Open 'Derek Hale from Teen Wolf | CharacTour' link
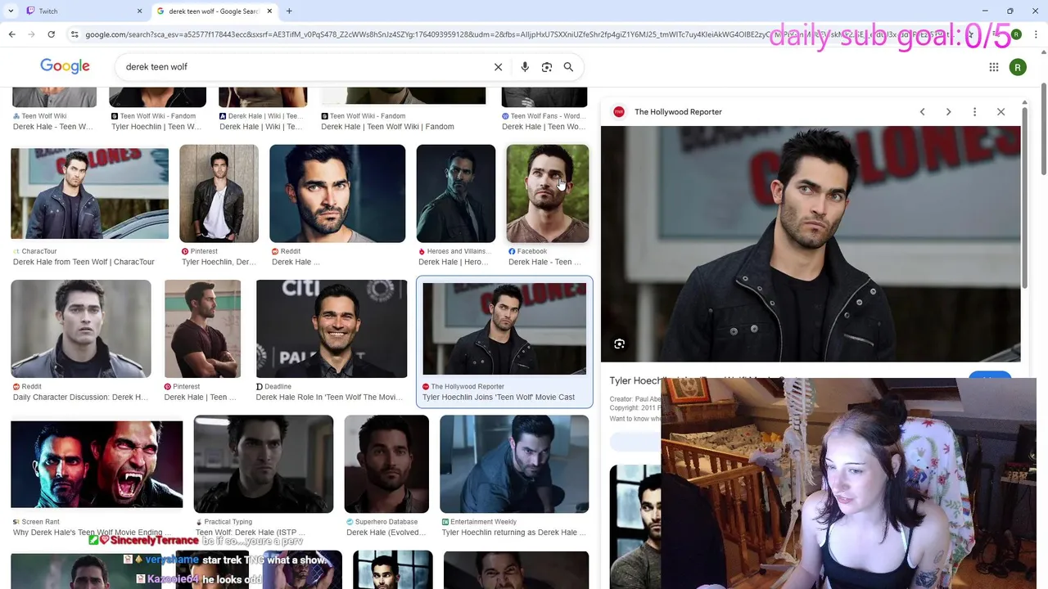The width and height of the screenshot is (1048, 589). pyautogui.click(x=84, y=263)
